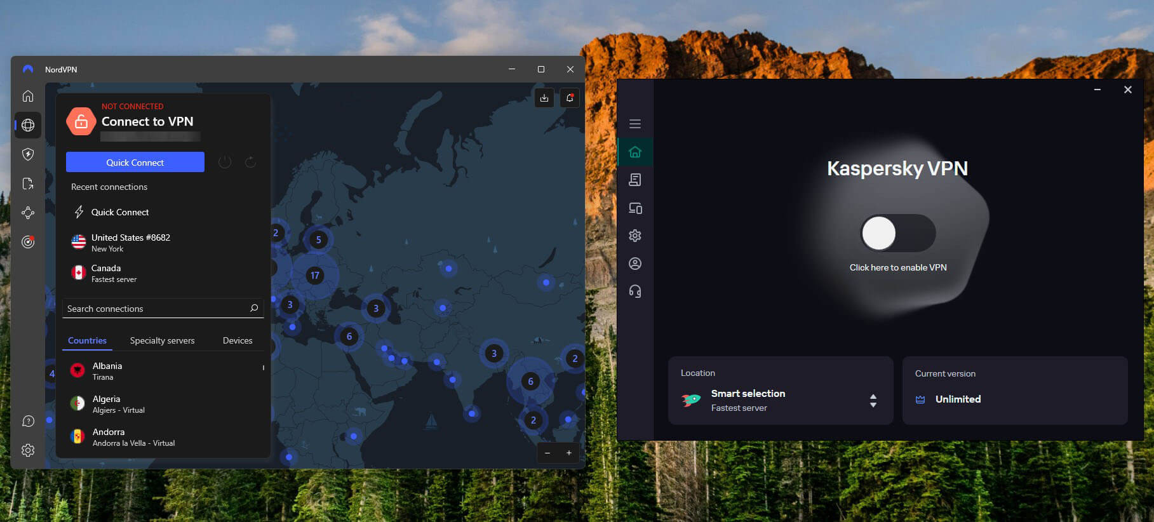The height and width of the screenshot is (522, 1154).
Task: Click the 'NOT CONNECTED' status text
Action: (x=133, y=106)
